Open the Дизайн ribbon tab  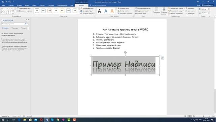point(27,5)
